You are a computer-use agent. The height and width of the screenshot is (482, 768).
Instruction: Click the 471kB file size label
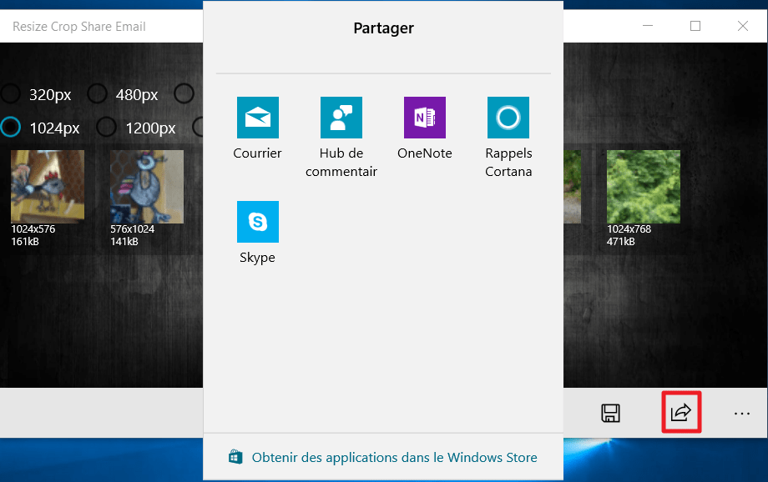coord(621,242)
